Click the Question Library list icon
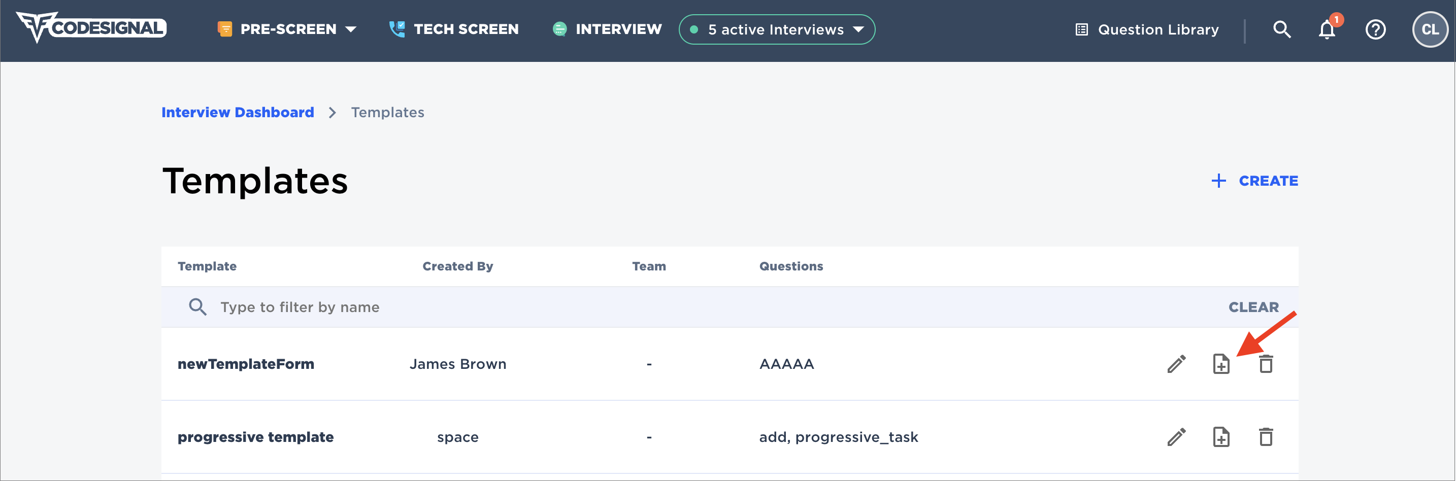The width and height of the screenshot is (1456, 481). tap(1081, 29)
